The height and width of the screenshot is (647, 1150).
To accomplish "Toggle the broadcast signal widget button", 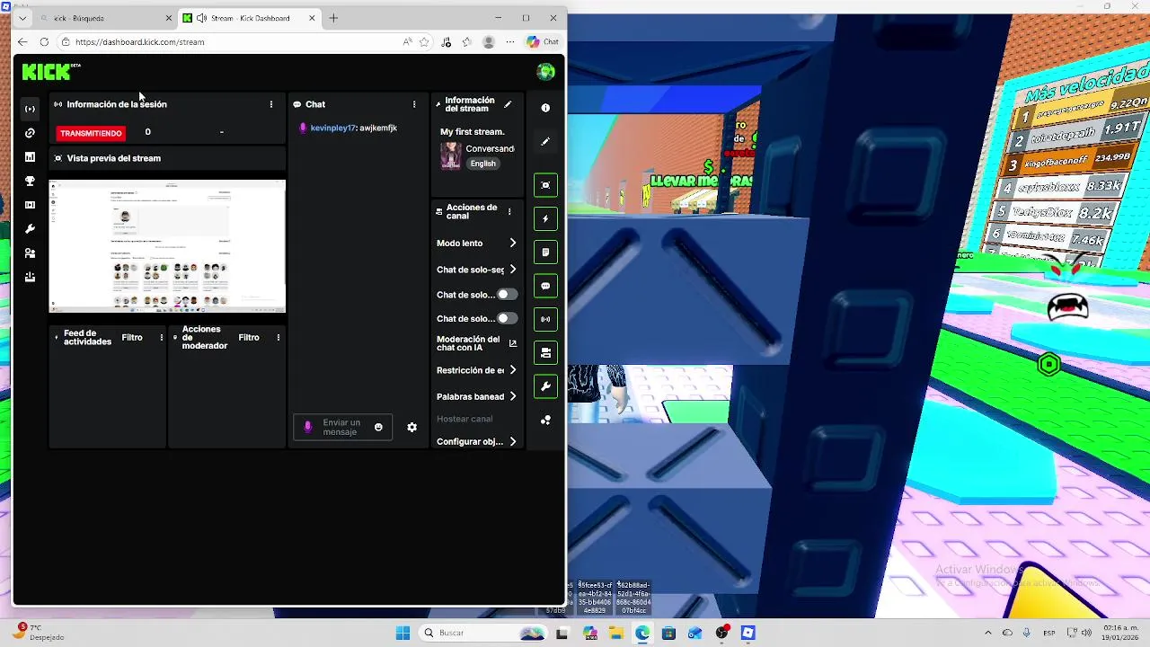I will (545, 319).
